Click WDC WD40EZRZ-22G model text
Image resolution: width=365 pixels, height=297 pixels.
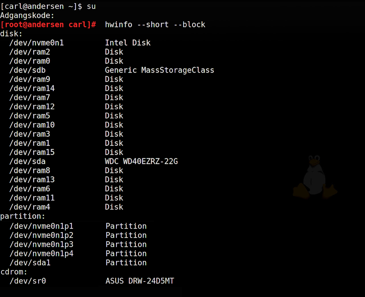click(141, 162)
